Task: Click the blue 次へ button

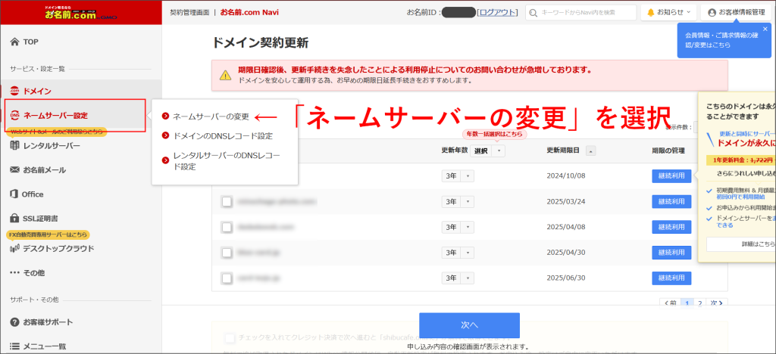Action: (469, 324)
